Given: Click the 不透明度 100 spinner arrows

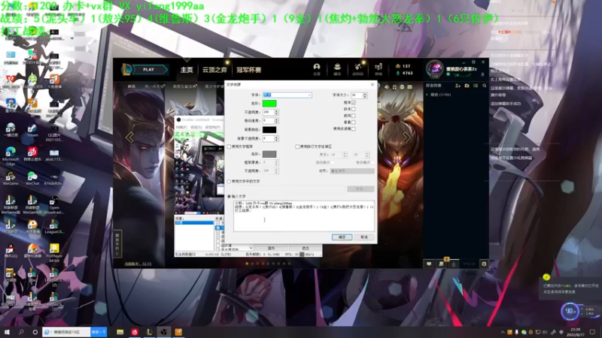Looking at the screenshot, I should tap(276, 112).
